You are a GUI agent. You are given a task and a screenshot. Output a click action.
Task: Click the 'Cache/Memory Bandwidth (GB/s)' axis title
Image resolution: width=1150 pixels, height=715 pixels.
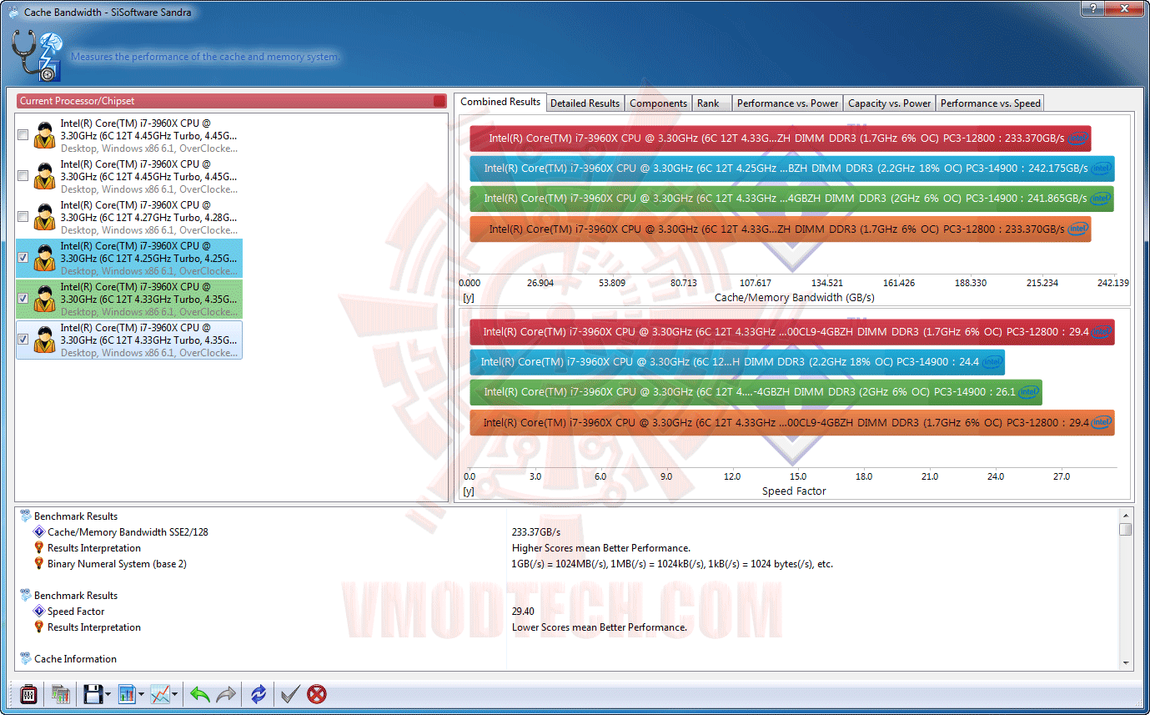(x=794, y=297)
